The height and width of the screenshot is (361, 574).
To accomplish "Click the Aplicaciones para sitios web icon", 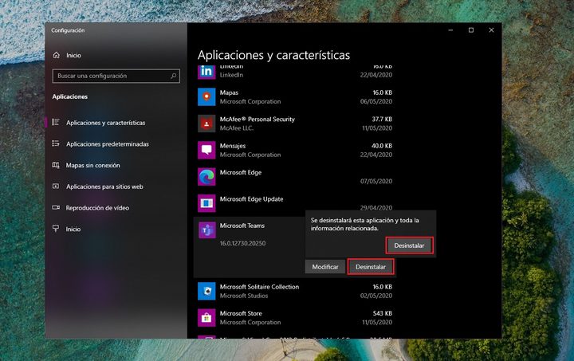I will pyautogui.click(x=56, y=186).
